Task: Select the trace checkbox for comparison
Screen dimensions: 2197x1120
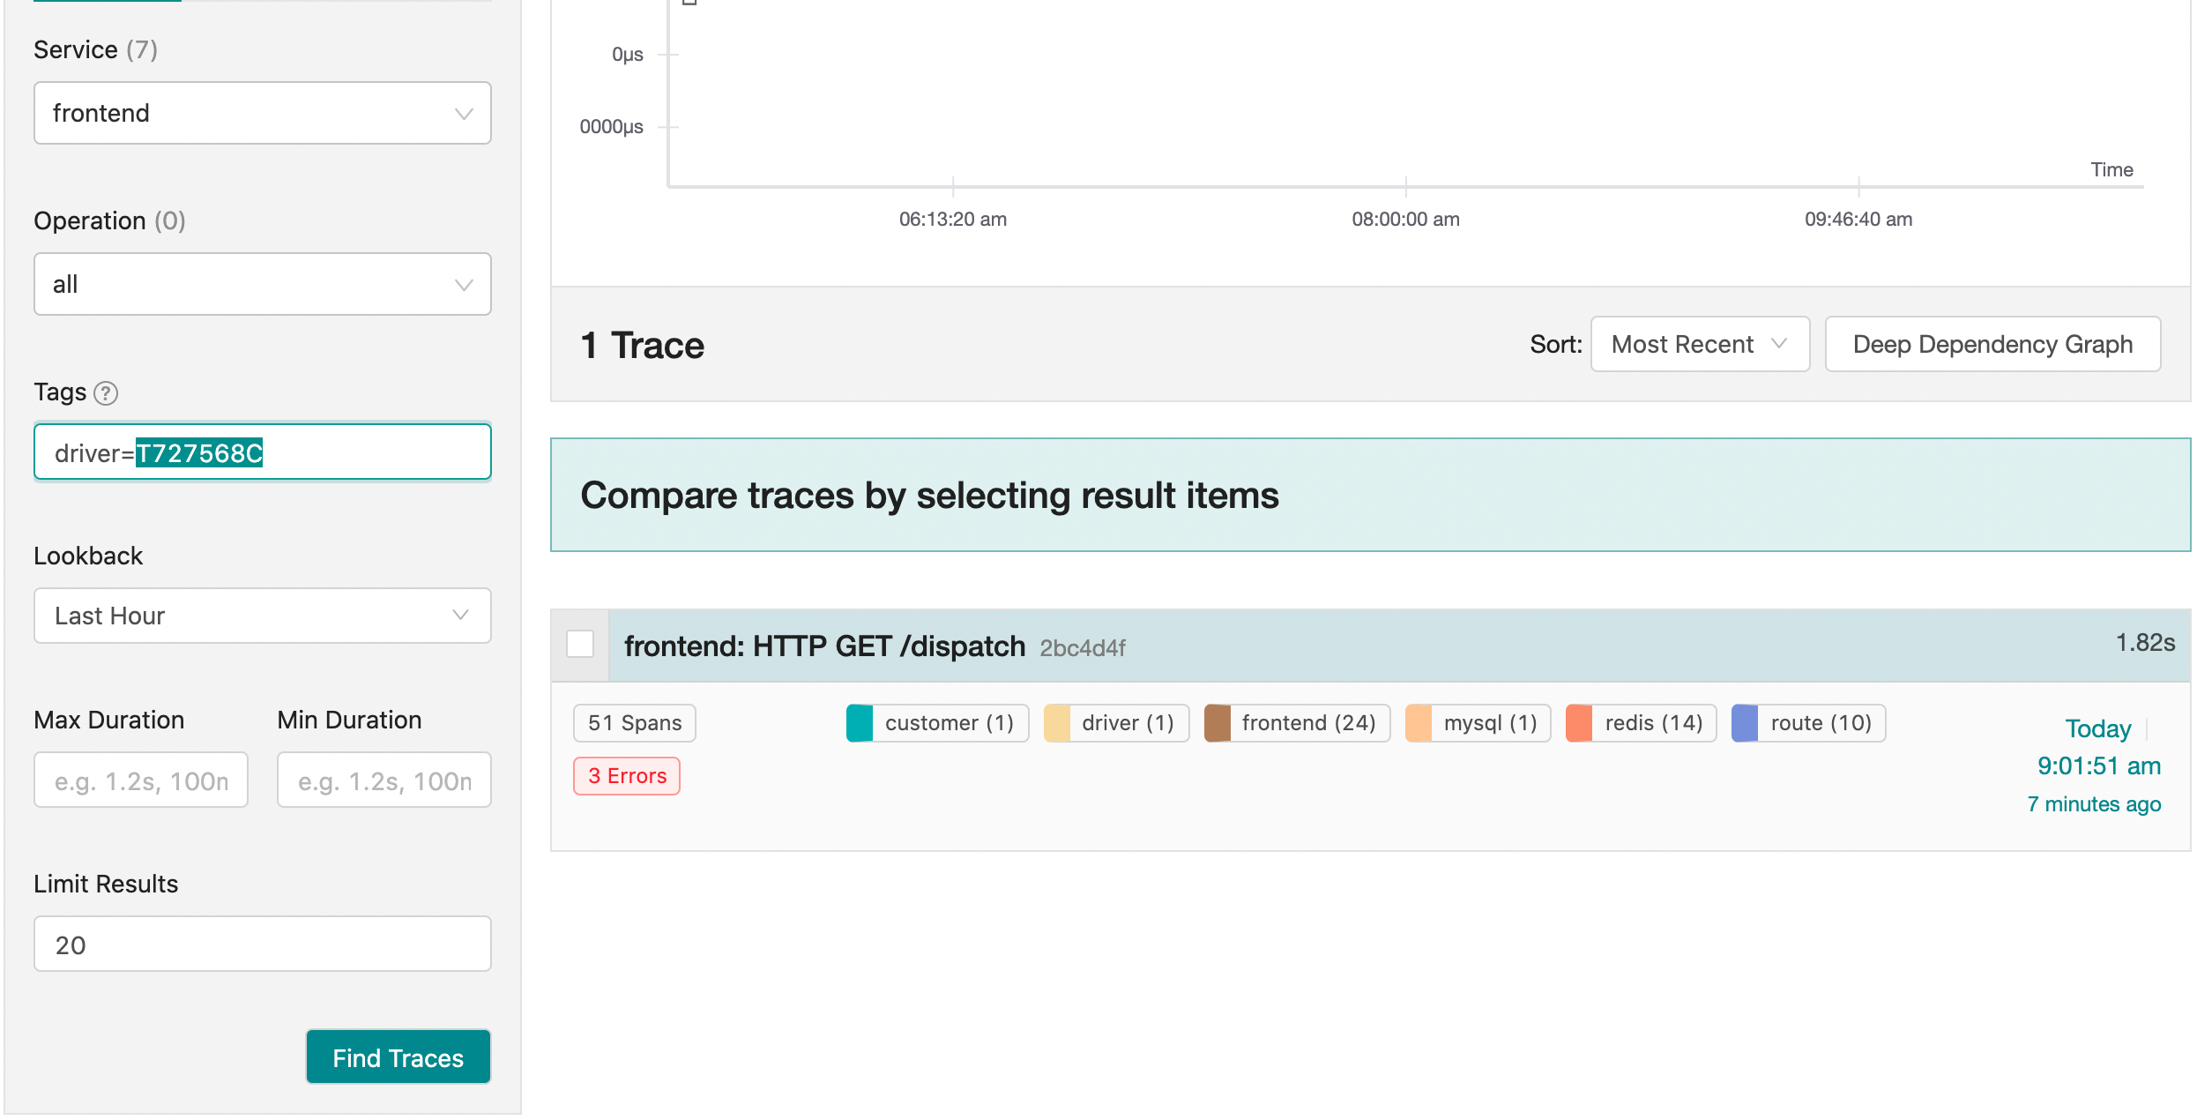Action: tap(580, 645)
